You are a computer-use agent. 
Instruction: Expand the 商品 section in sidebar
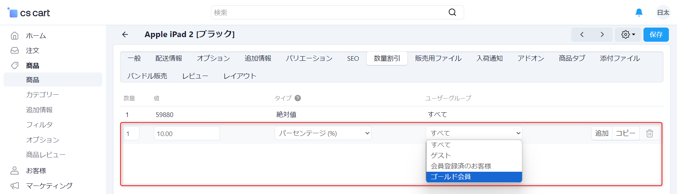[32, 66]
